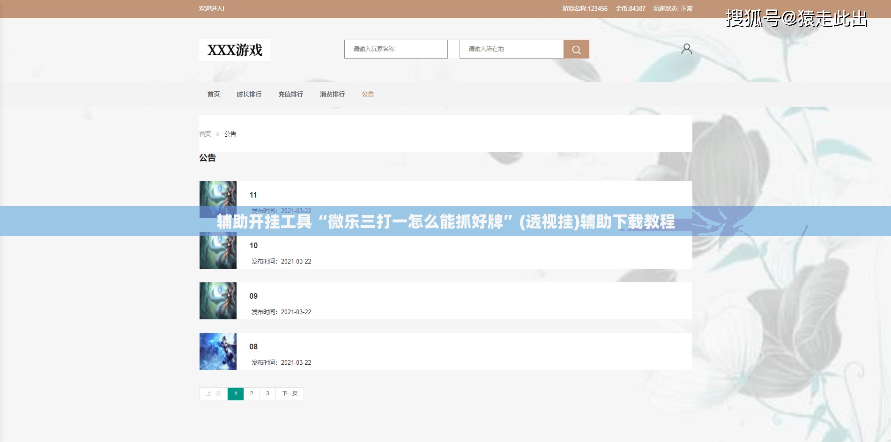Click the 下一页 pagination button
The width and height of the screenshot is (891, 442).
(x=290, y=394)
